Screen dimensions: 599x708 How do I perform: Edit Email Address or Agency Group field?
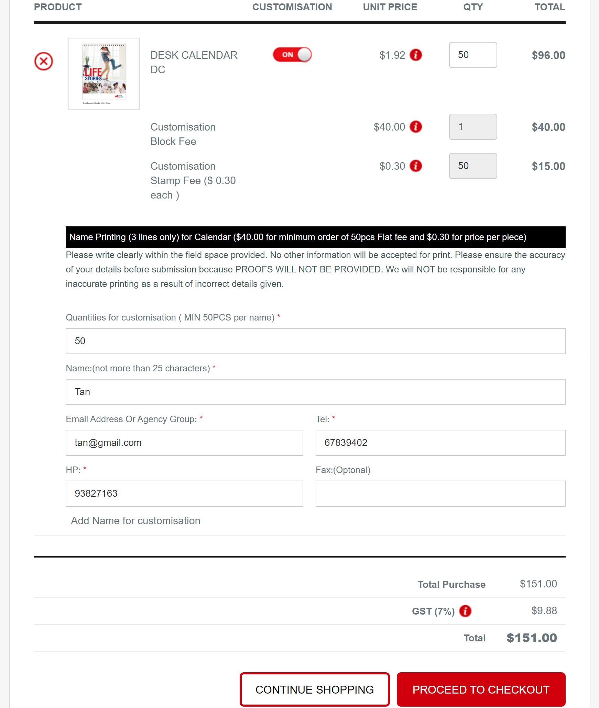tap(184, 443)
